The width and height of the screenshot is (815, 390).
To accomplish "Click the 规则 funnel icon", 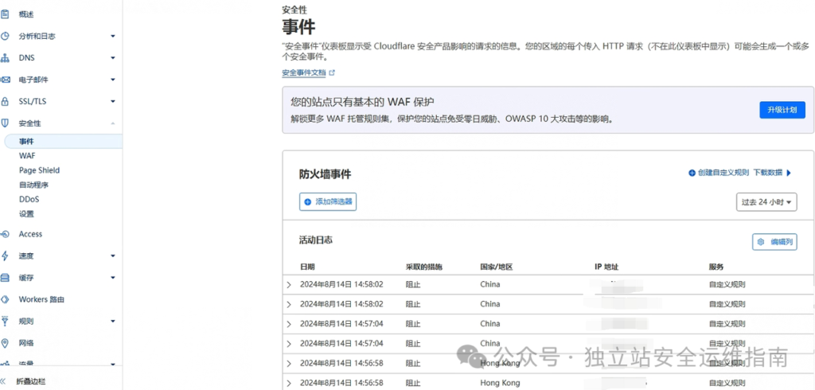I will pos(5,322).
